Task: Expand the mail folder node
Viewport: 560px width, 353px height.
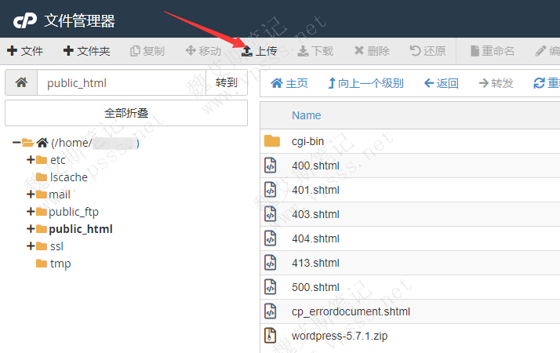Action: (31, 195)
